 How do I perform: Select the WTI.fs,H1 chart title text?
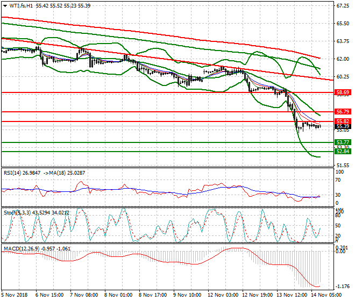pos(21,6)
